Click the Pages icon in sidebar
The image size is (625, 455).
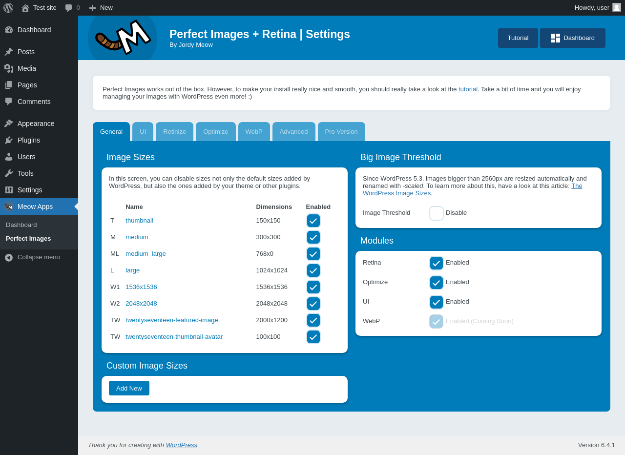point(9,85)
